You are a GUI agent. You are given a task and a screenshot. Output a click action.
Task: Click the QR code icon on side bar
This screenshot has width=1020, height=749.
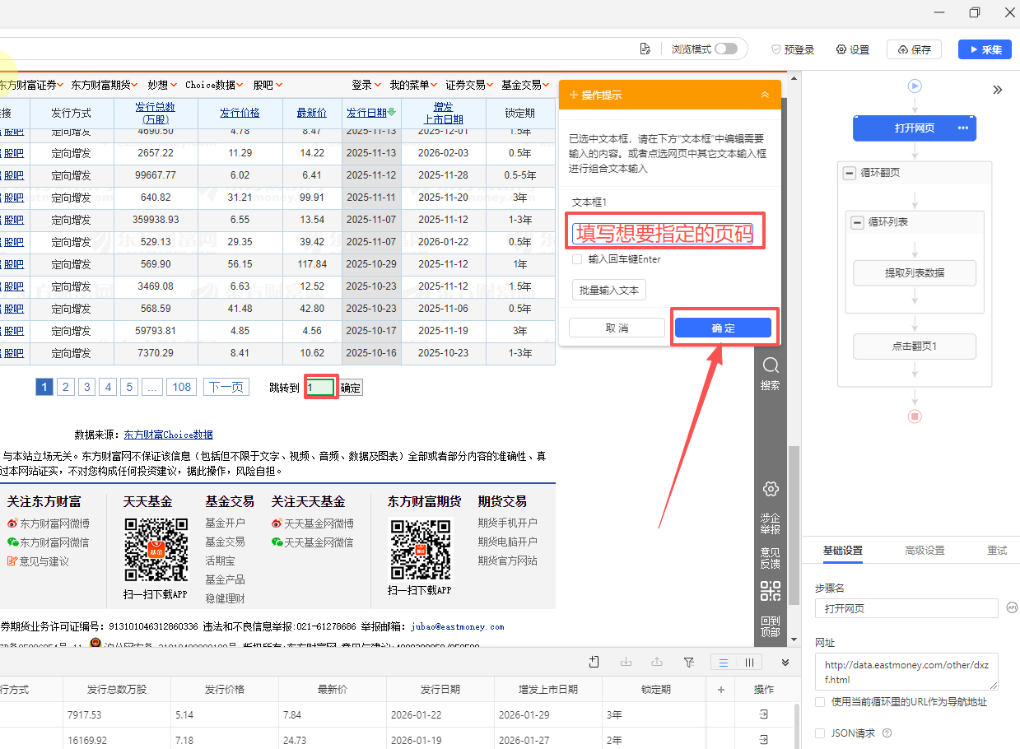771,591
